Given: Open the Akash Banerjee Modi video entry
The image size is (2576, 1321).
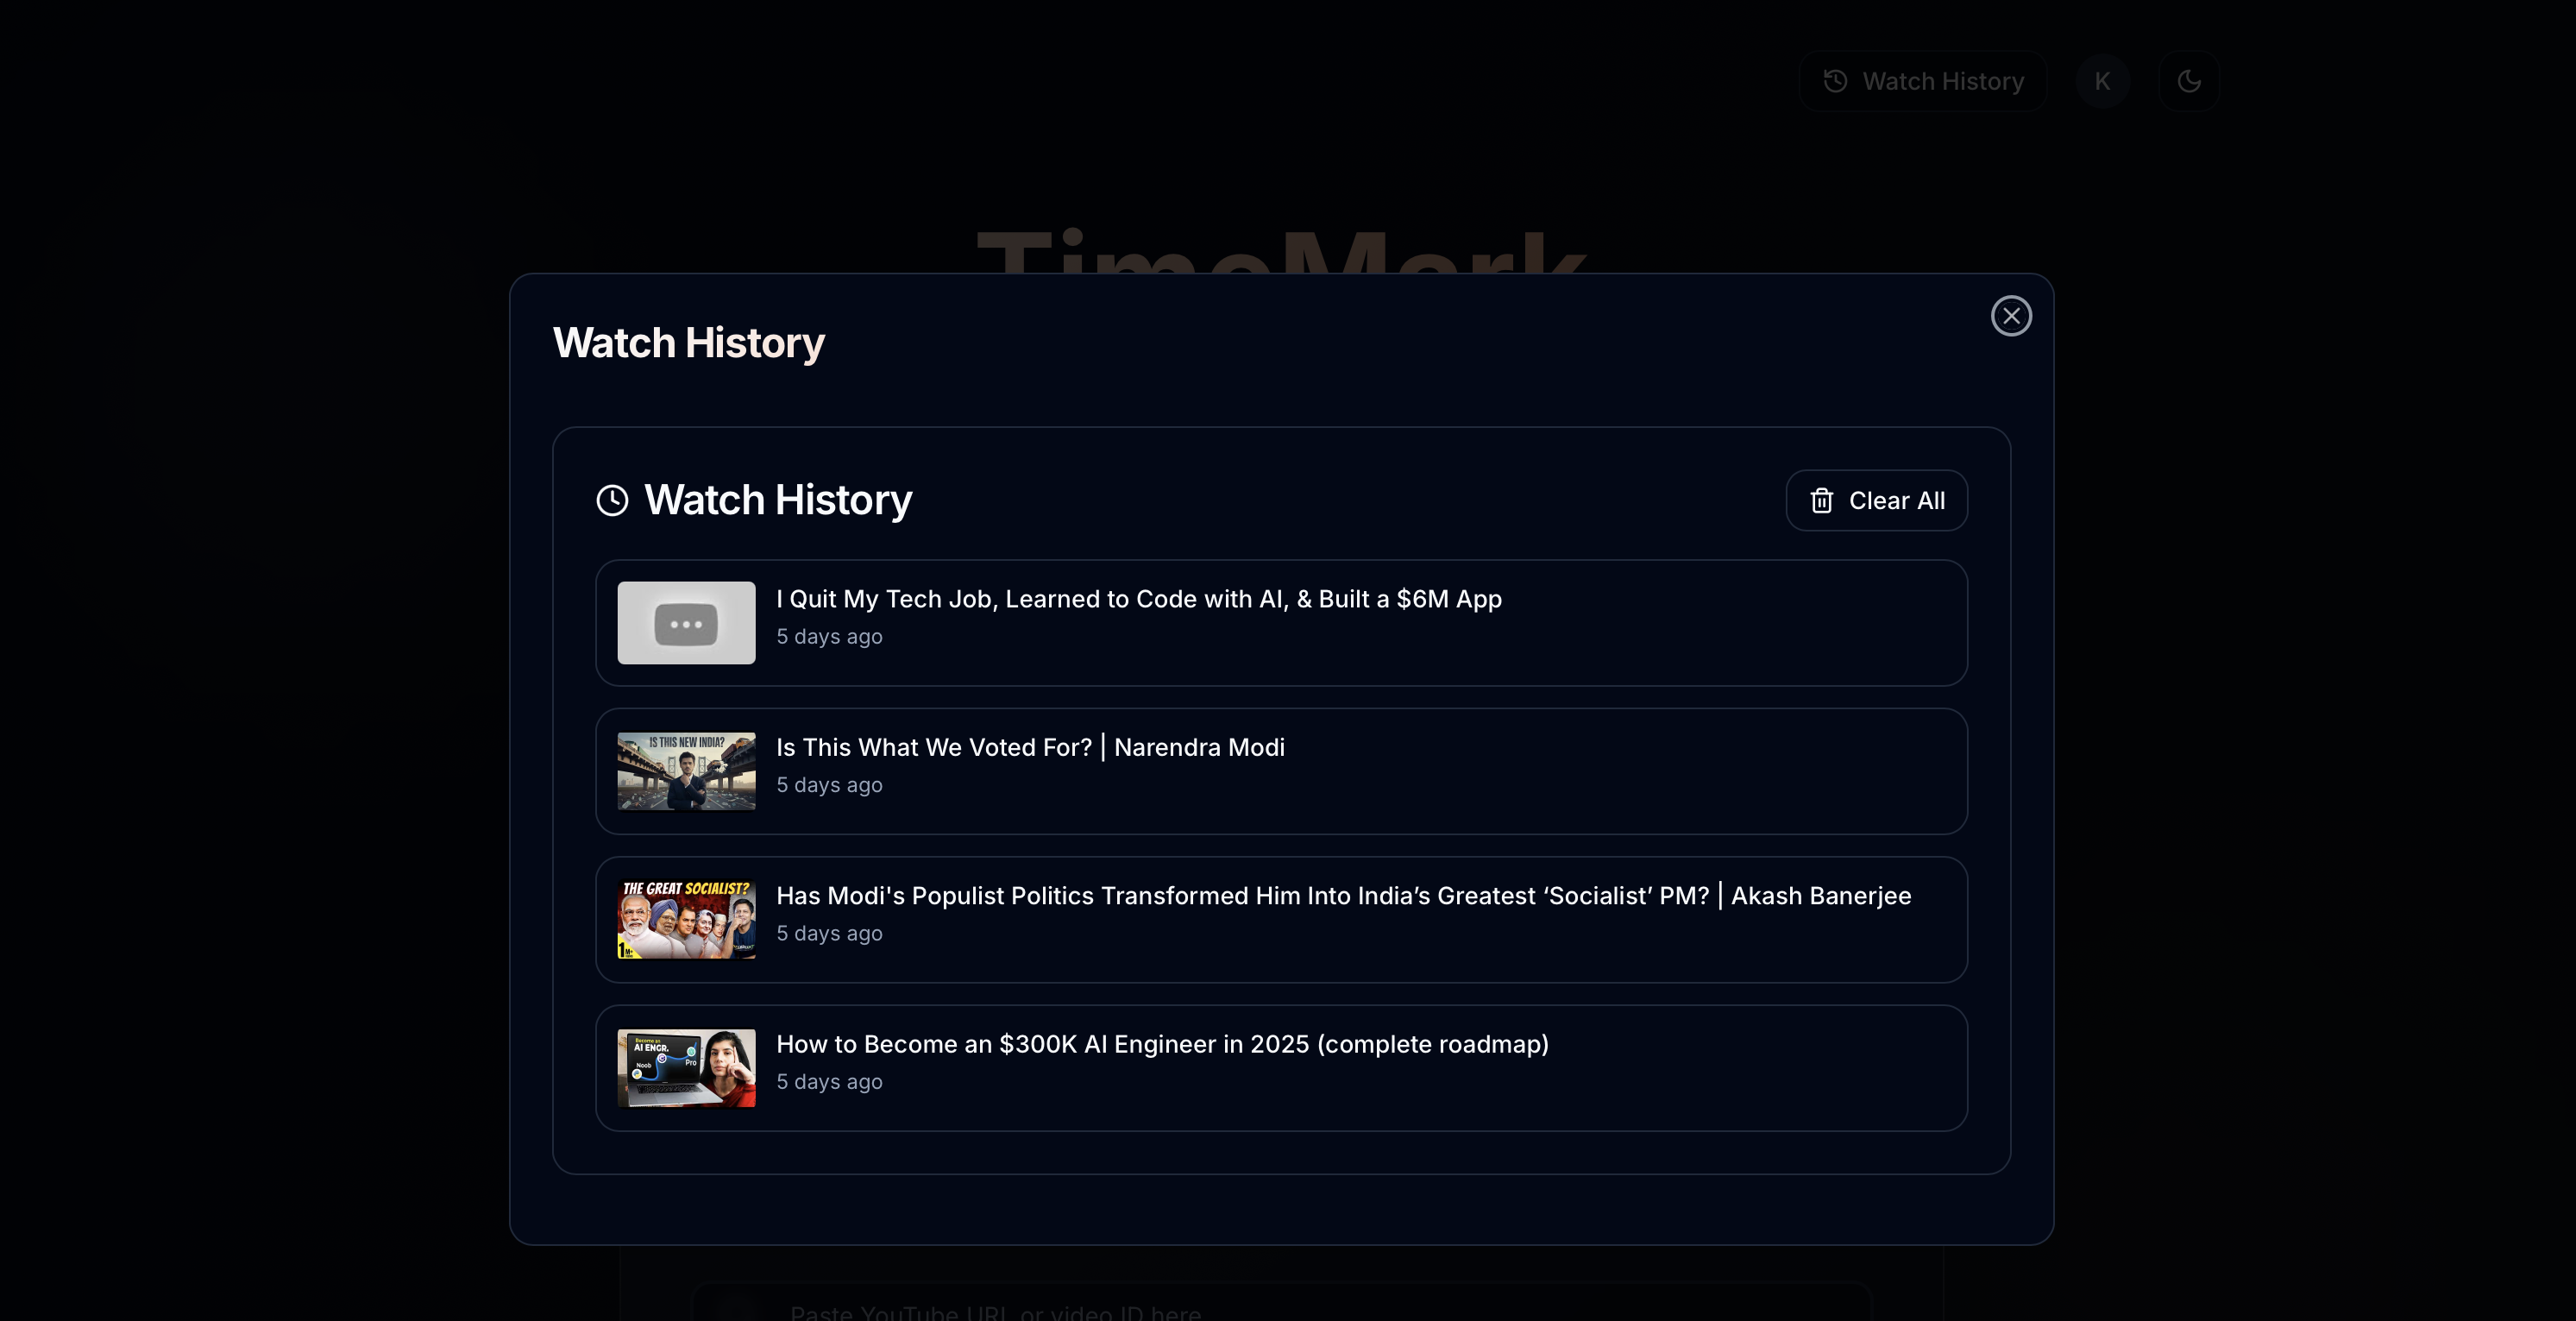Looking at the screenshot, I should [x=1343, y=896].
